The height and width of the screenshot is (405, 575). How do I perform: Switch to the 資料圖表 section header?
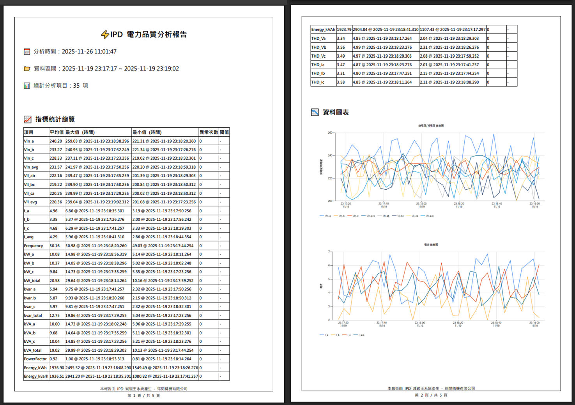[x=335, y=112]
